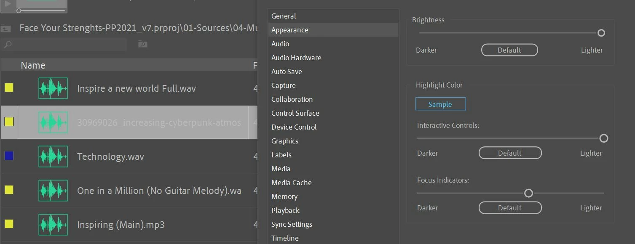Switch to the Auto Save preferences
Screen dimensions: 635x244
click(x=287, y=72)
